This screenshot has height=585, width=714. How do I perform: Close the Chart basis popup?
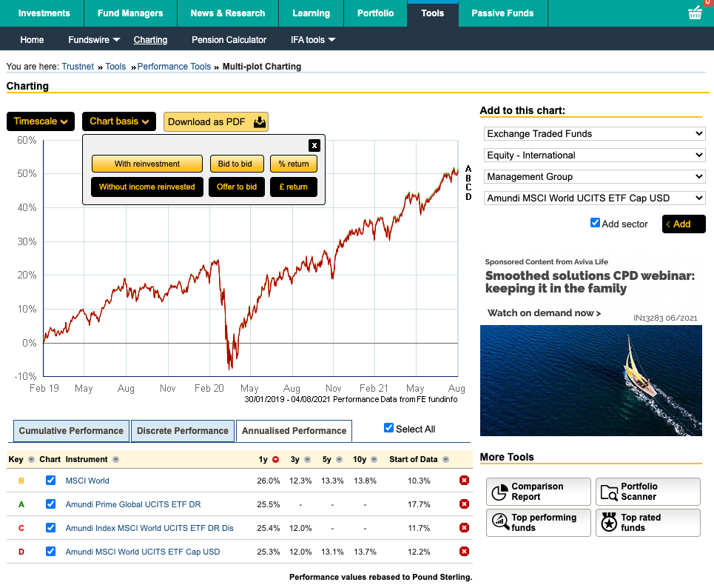(314, 145)
